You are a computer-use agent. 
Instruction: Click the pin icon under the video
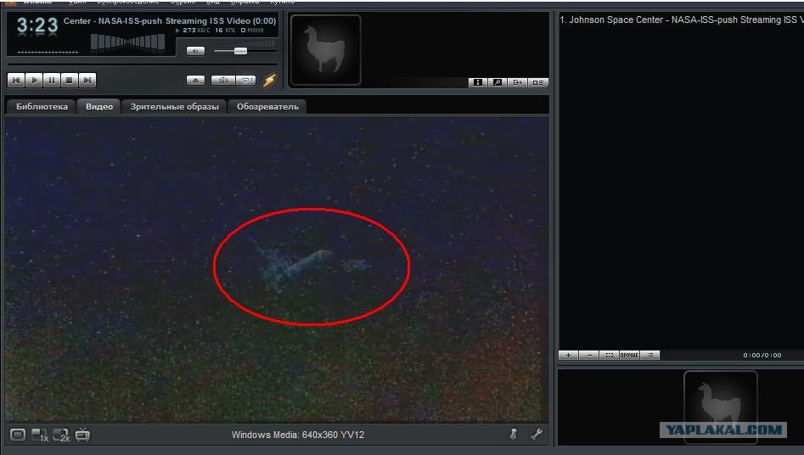(x=514, y=435)
